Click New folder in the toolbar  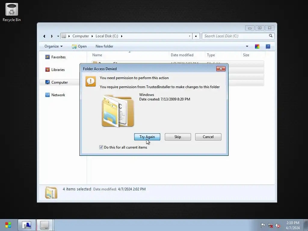point(104,46)
